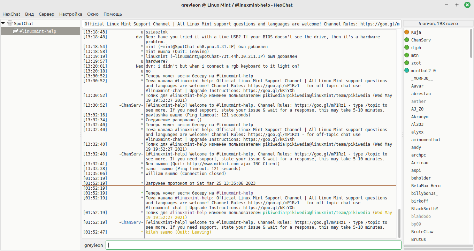Image resolution: width=474 pixels, height=251 pixels.
Task: Click Neo's nickname at 13:20:01
Action: [140, 66]
